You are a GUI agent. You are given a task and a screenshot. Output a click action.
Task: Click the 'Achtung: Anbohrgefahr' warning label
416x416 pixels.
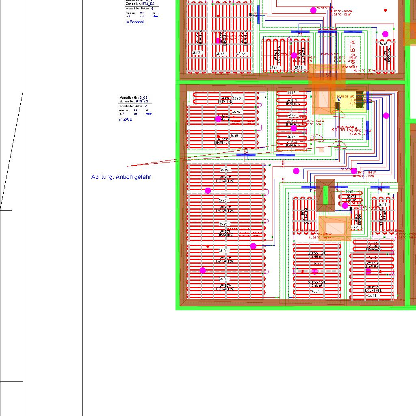coord(121,177)
